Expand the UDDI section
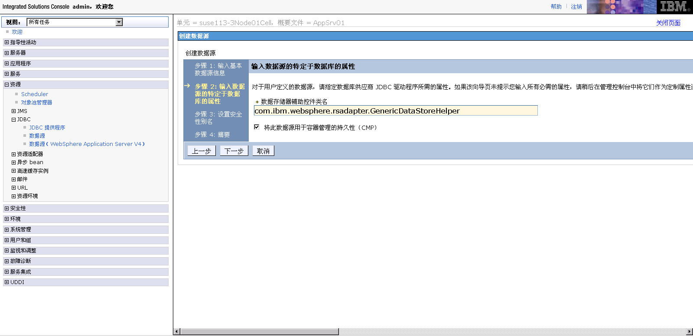Screen dimensions: 693x336 point(7,282)
